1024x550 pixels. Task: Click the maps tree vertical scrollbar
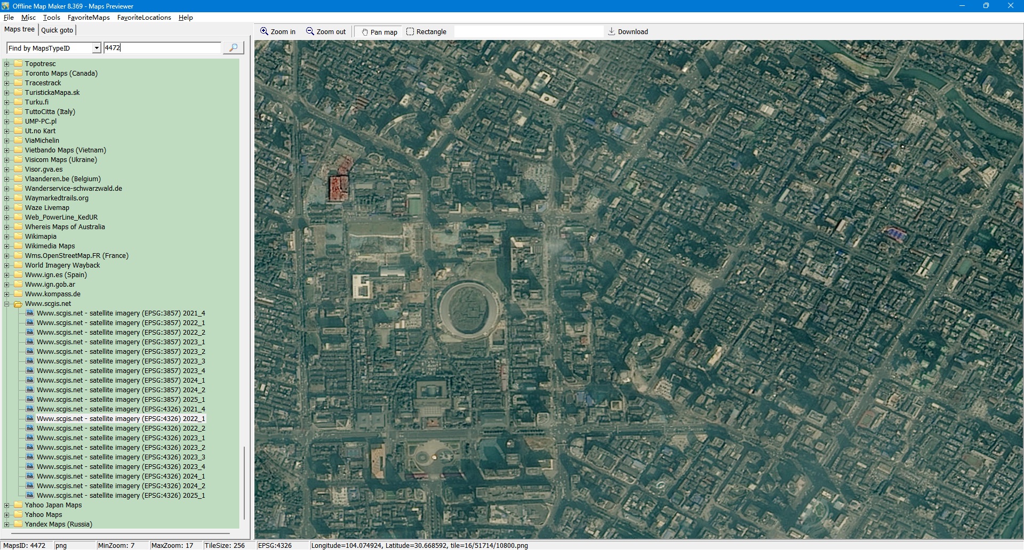244,480
